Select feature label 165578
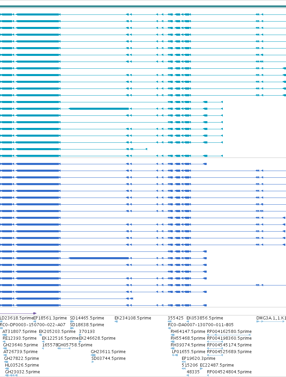This screenshot has width=286, height=377. coord(50,345)
